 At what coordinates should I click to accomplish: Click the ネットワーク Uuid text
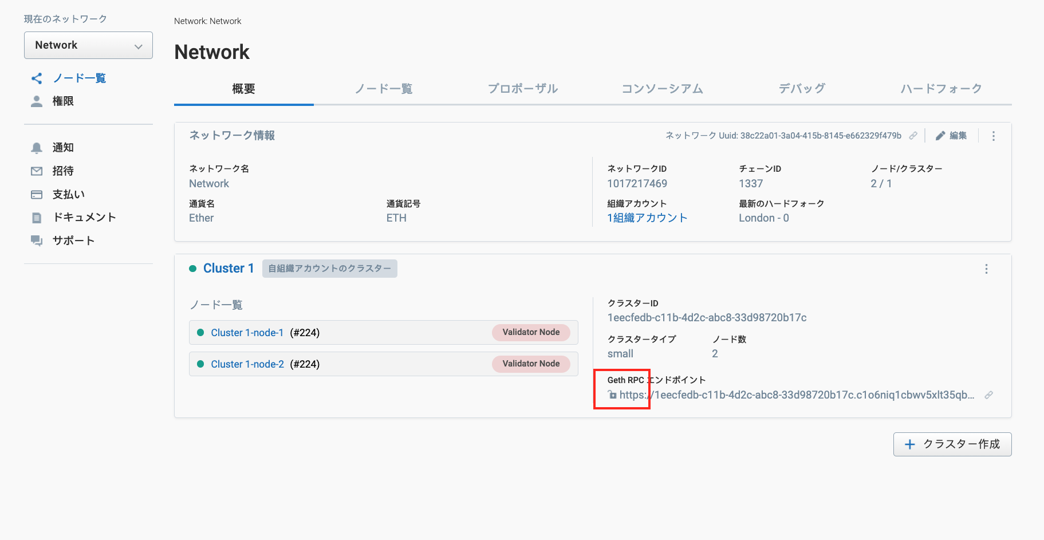click(x=783, y=136)
